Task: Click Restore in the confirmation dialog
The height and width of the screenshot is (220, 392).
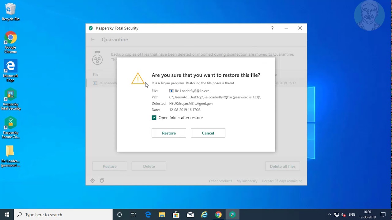Action: 169,133
